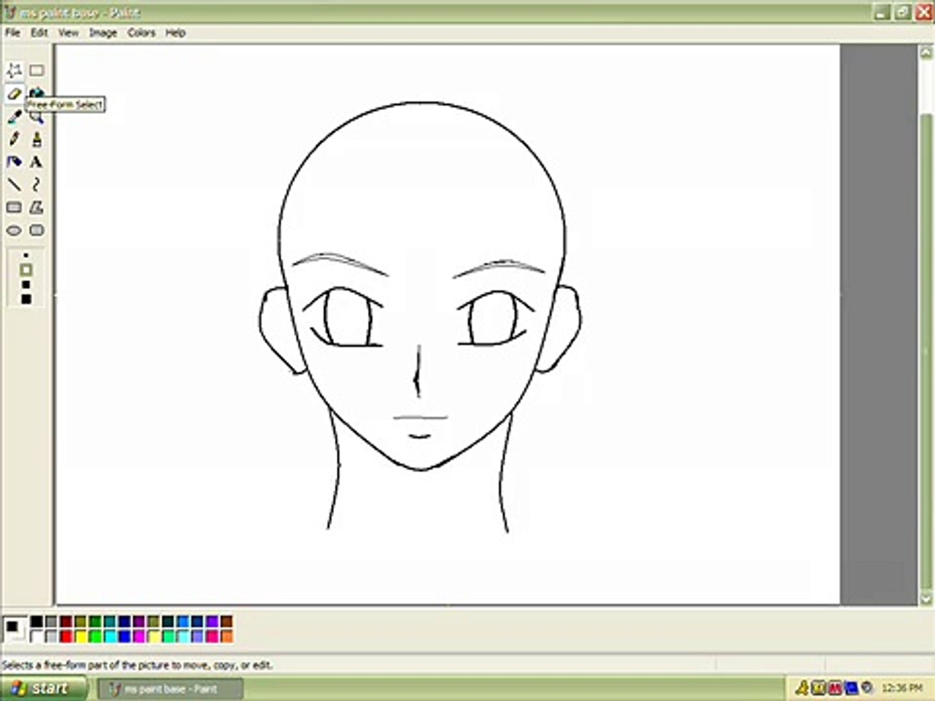935x701 pixels.
Task: Open the File menu
Action: click(12, 32)
